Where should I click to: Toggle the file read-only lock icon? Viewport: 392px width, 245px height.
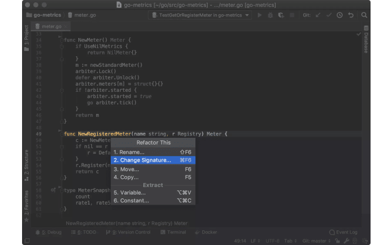(x=337, y=241)
